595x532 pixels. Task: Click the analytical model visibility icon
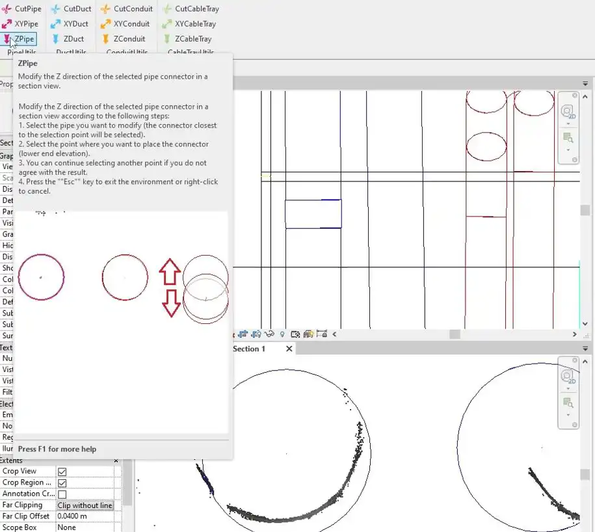(x=308, y=334)
